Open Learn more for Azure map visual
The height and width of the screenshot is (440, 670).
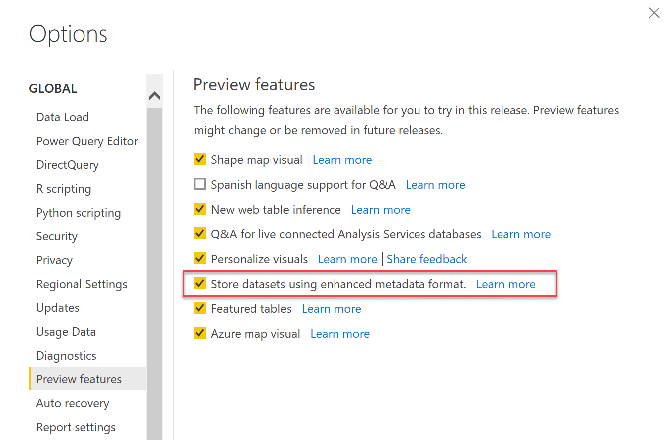coord(340,334)
